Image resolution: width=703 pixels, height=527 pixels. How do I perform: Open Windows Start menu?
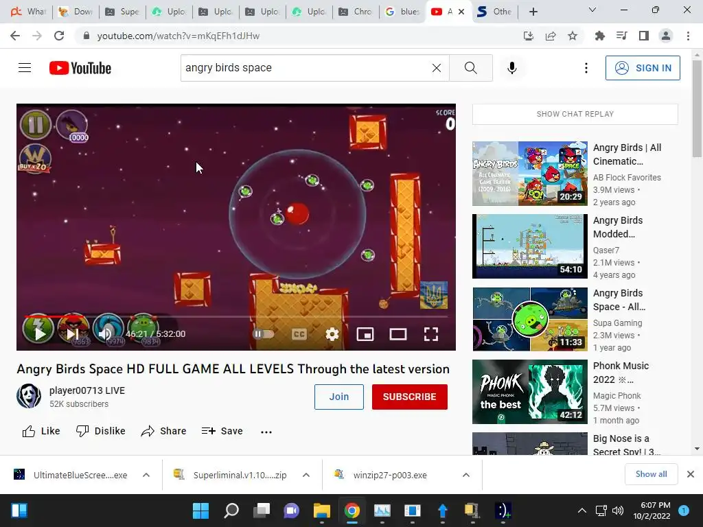coord(200,511)
